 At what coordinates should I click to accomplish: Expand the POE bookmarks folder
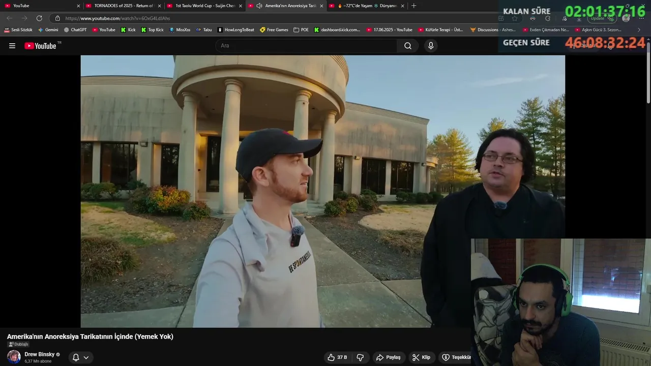coord(301,29)
